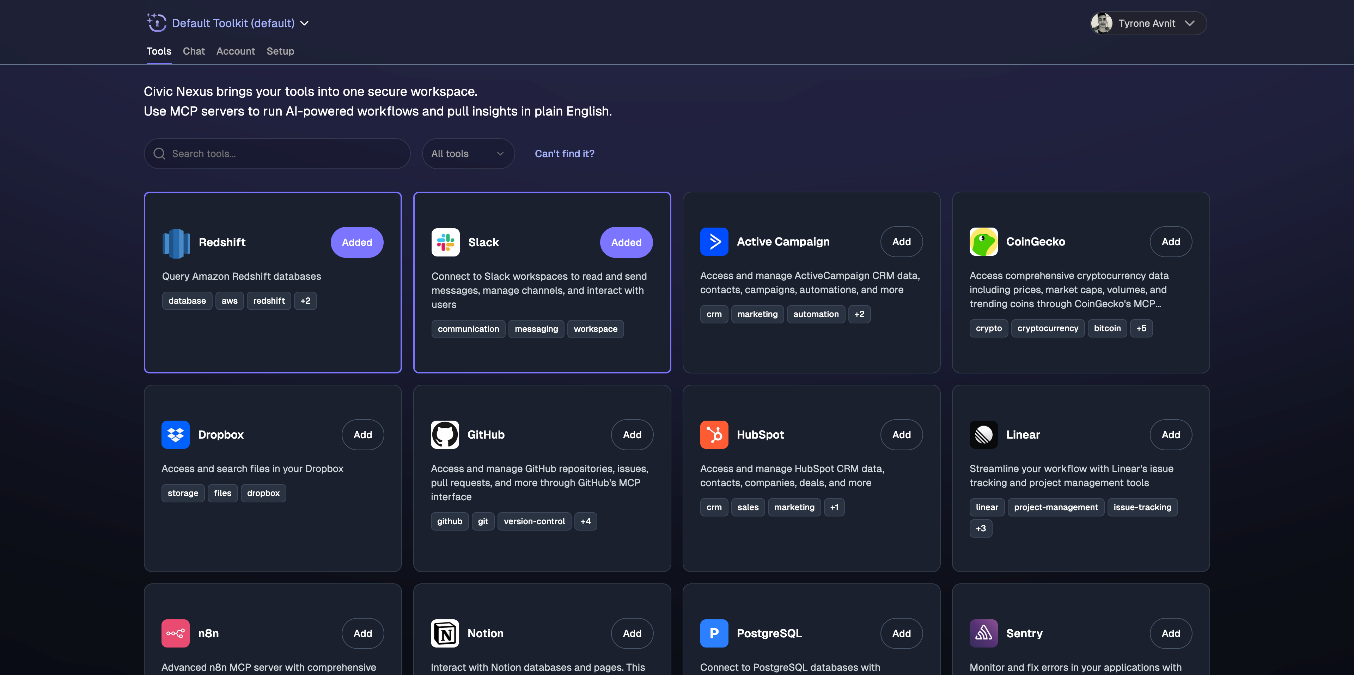Click the Redshift database icon
1354x675 pixels.
(x=176, y=242)
